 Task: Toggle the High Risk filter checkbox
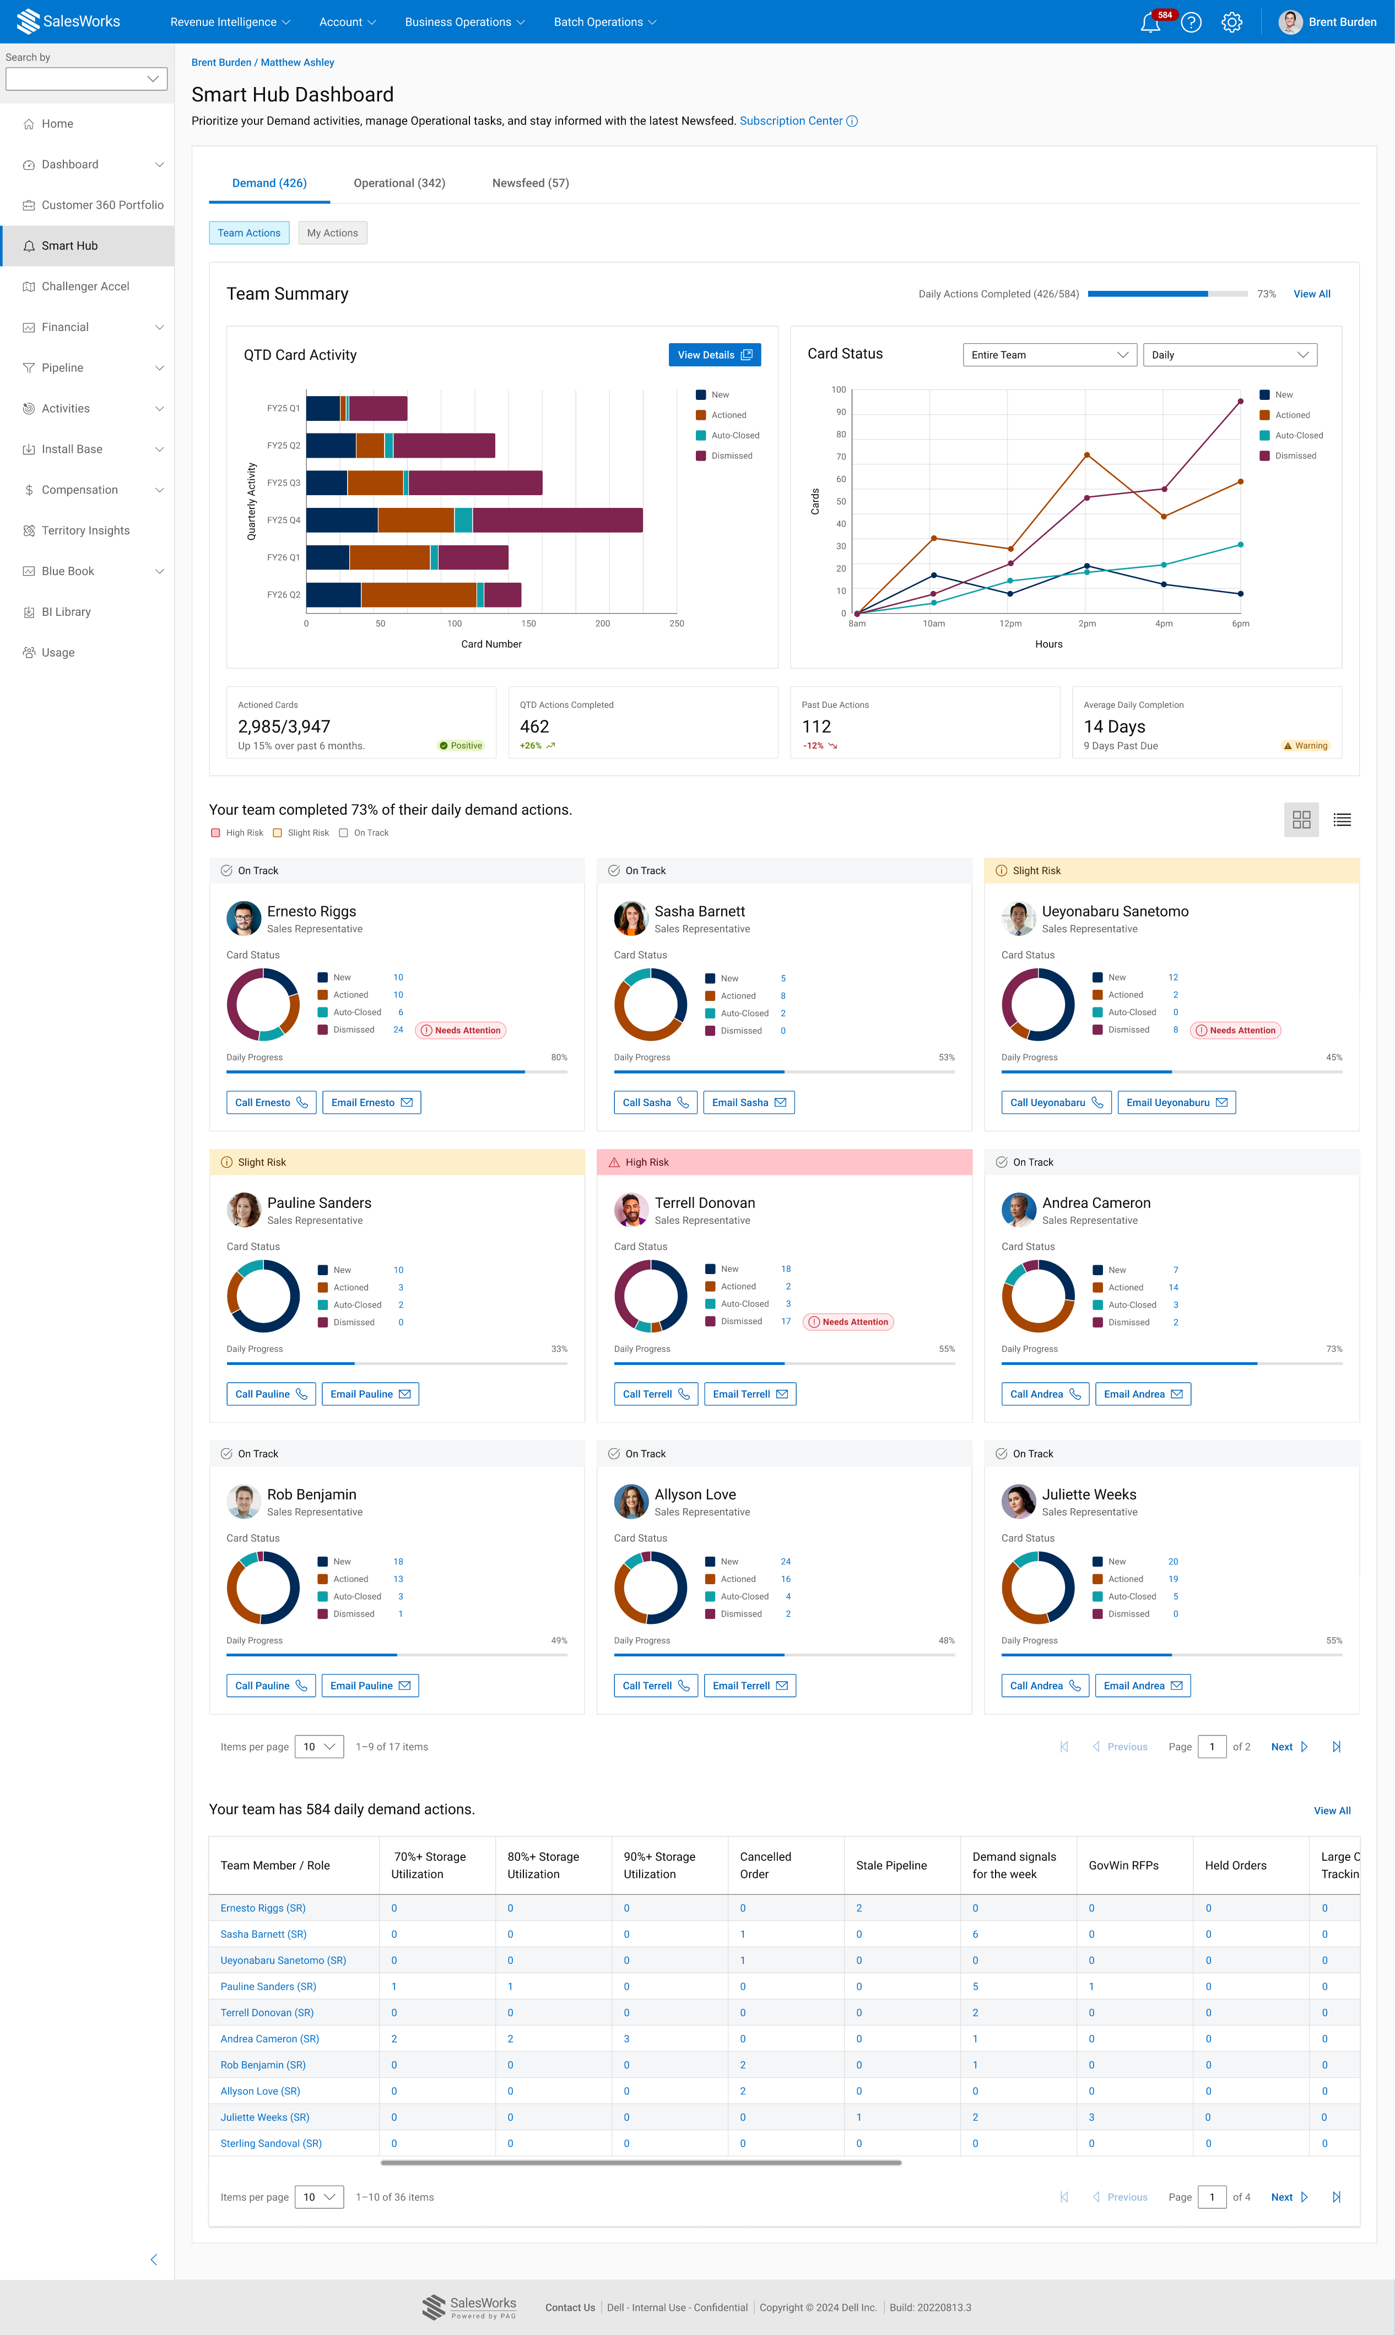(x=215, y=832)
